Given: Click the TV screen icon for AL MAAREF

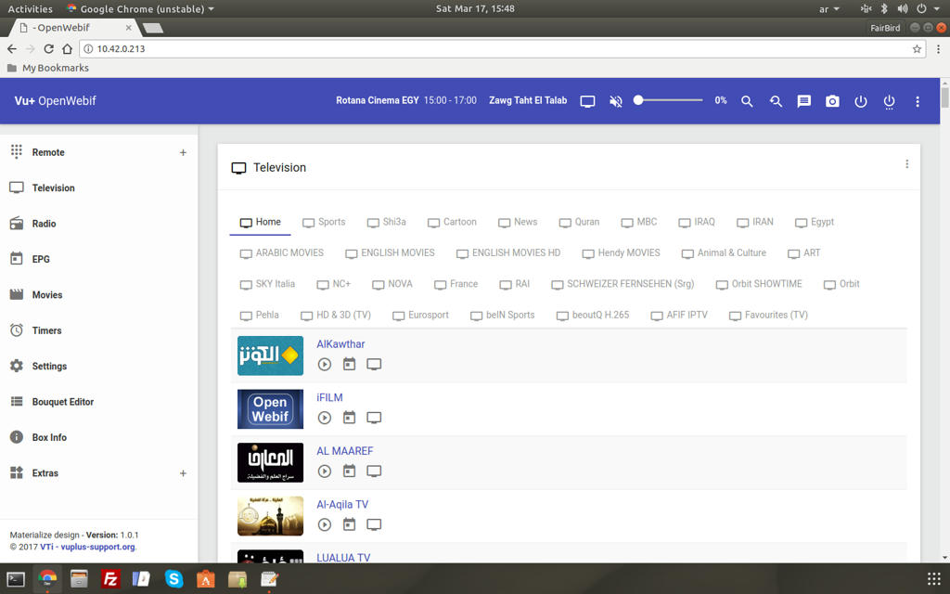Looking at the screenshot, I should (374, 471).
